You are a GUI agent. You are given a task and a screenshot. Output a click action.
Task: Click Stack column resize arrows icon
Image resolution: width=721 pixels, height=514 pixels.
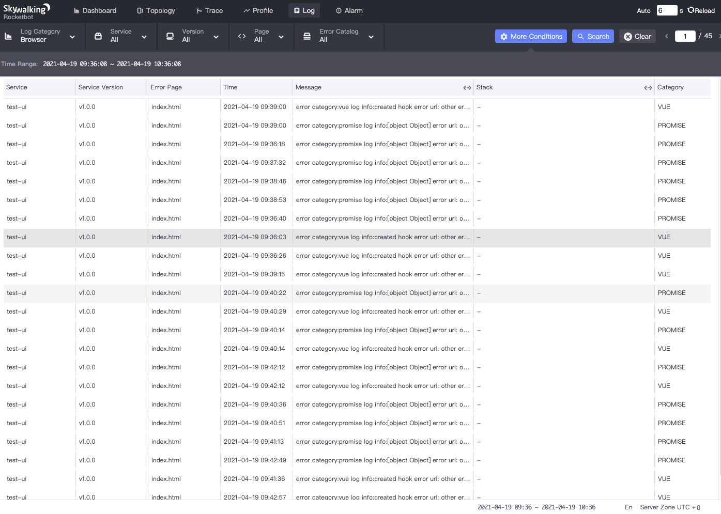click(x=648, y=88)
